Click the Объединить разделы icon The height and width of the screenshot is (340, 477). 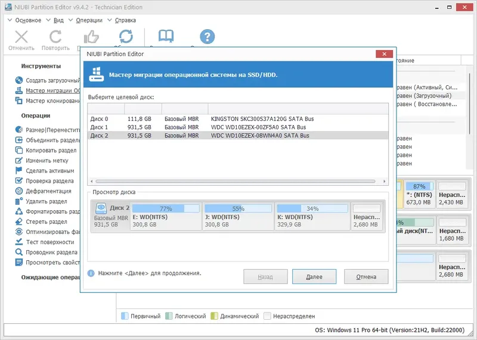click(x=19, y=140)
